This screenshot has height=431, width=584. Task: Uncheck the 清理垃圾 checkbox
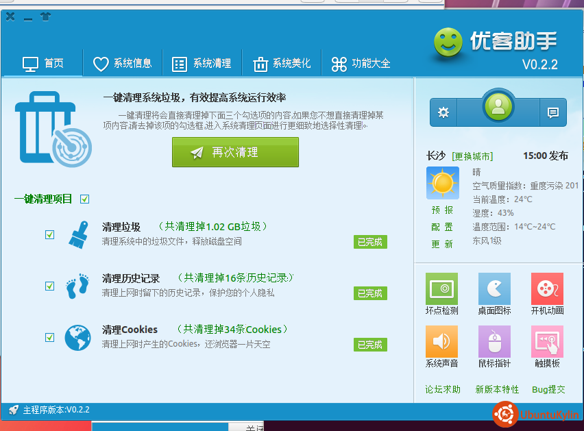49,234
